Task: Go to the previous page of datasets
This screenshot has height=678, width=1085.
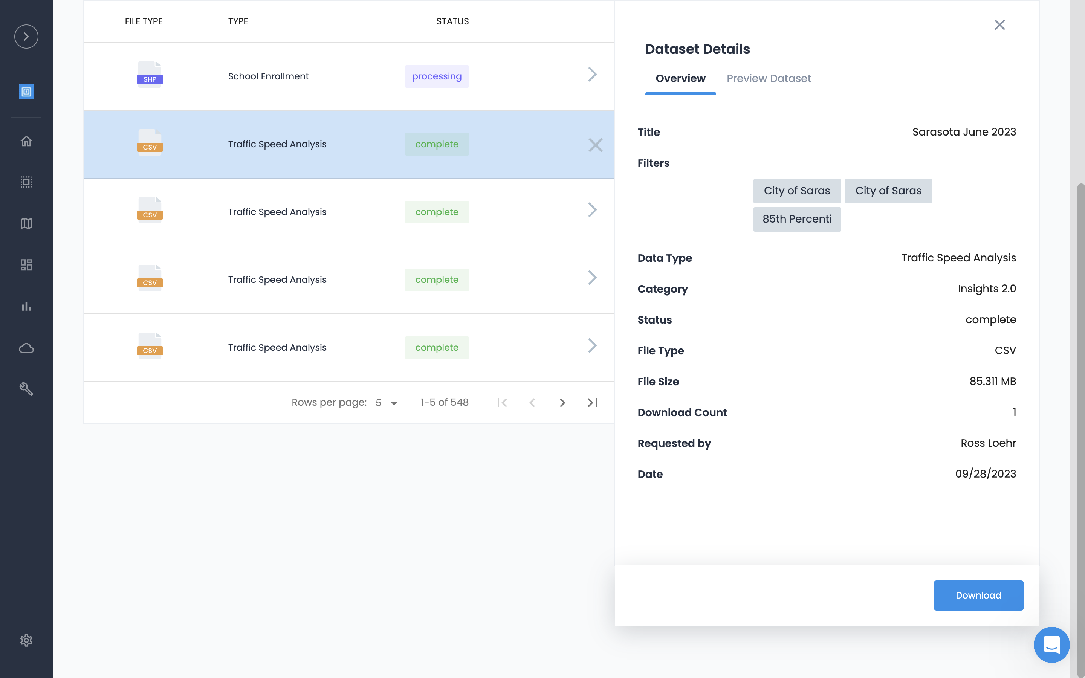Action: 532,403
